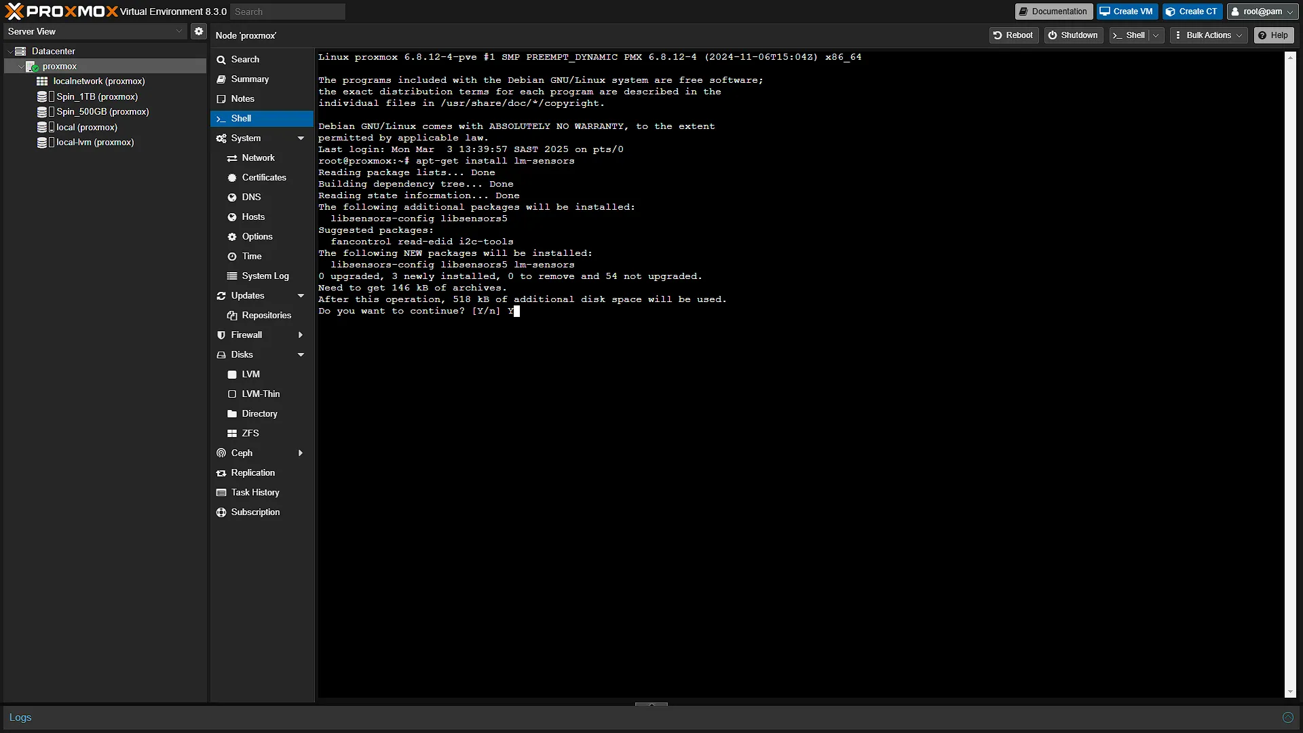The image size is (1303, 733).
Task: Open the ZFS grid icon
Action: tap(232, 434)
